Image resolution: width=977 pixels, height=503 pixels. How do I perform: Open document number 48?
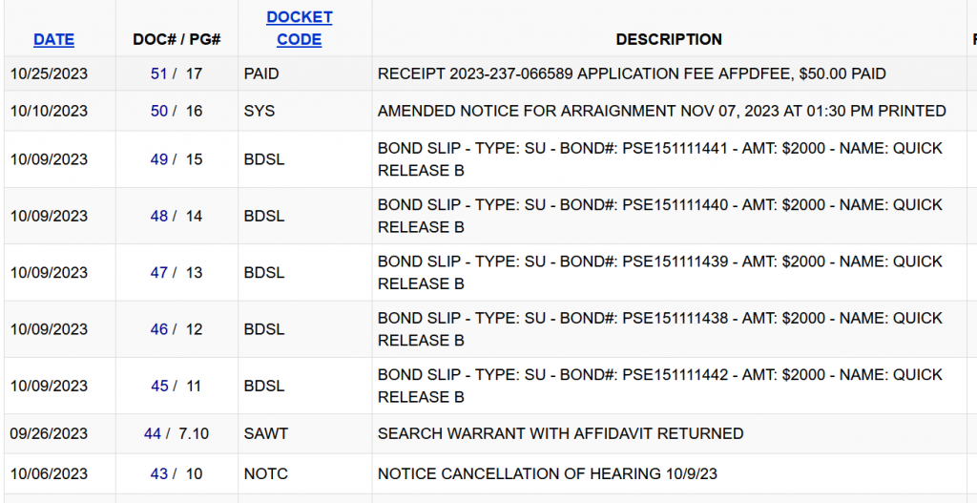pos(159,216)
